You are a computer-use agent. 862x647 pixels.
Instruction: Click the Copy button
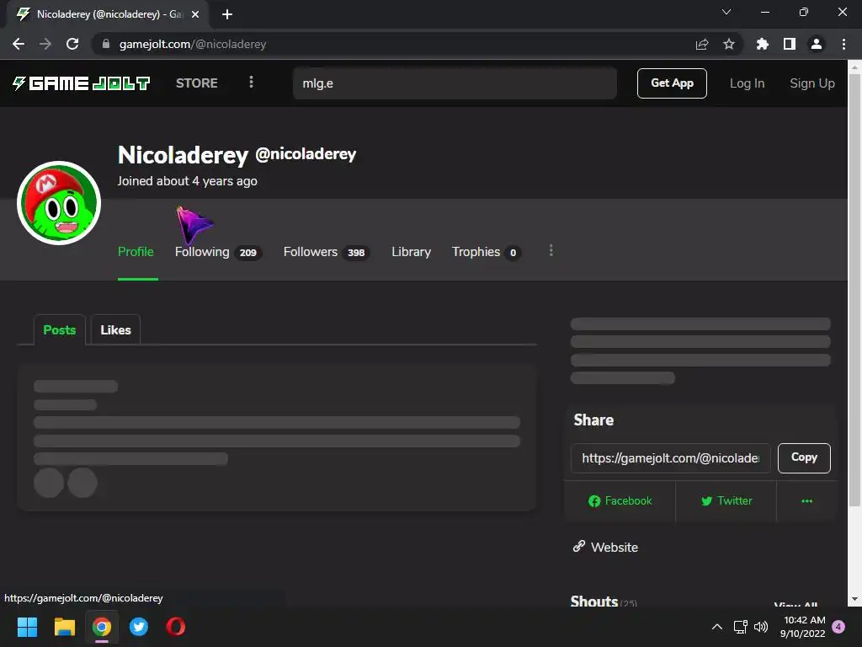pos(804,457)
